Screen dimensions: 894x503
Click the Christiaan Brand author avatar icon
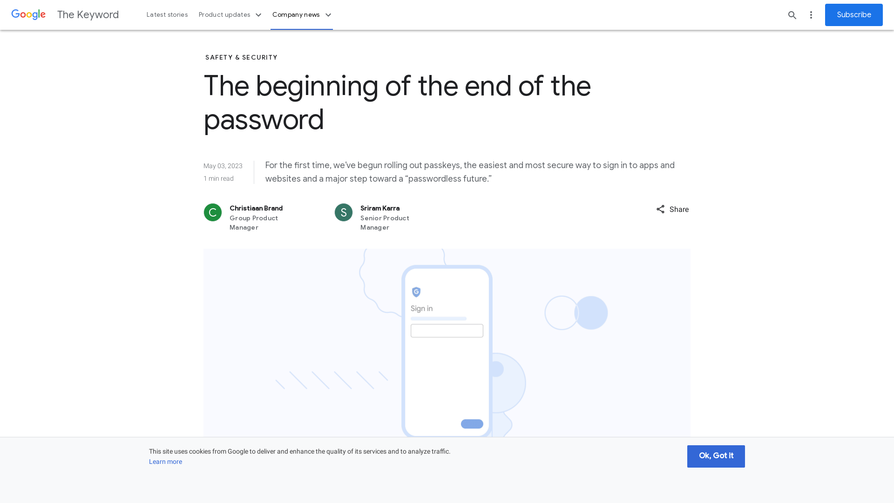[x=212, y=212]
